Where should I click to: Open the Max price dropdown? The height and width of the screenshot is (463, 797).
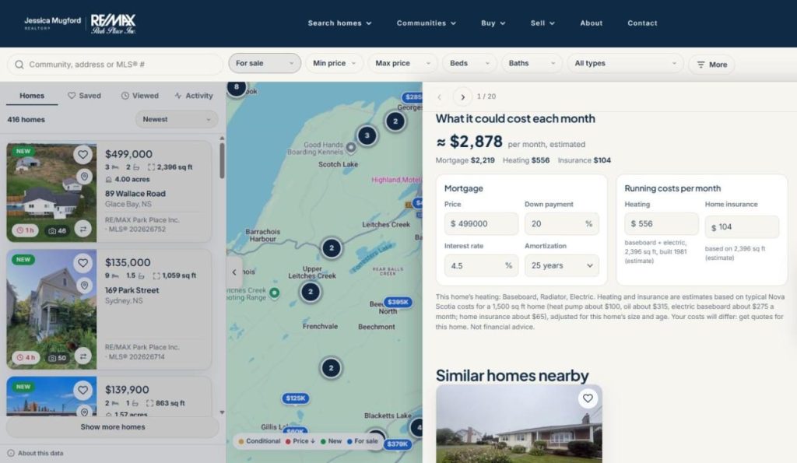click(402, 63)
